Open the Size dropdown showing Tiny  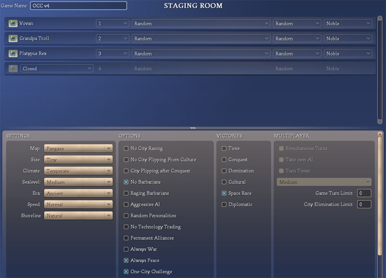pos(78,160)
